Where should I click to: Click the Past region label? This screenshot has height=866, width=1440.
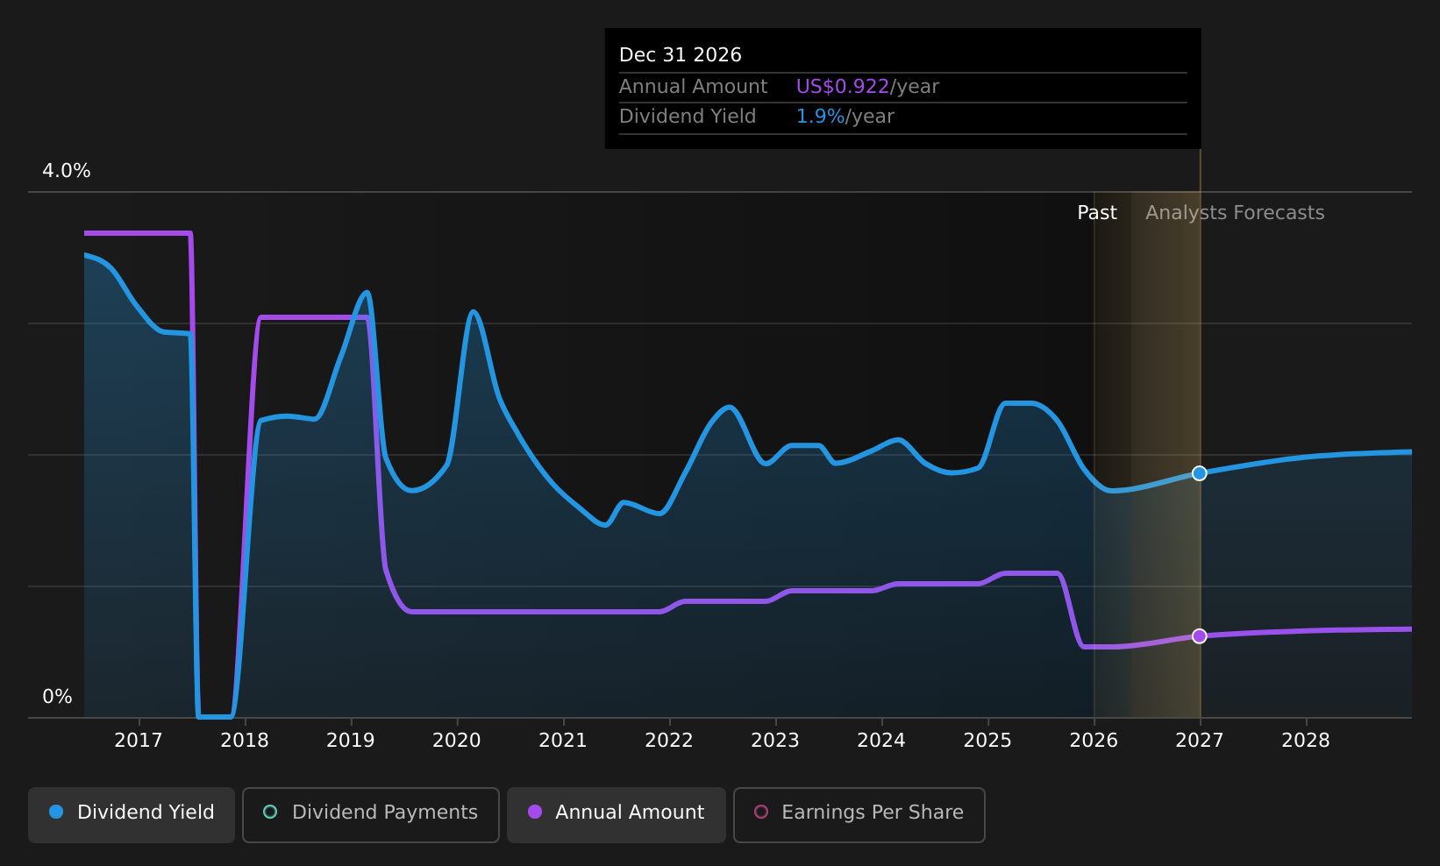[1097, 213]
